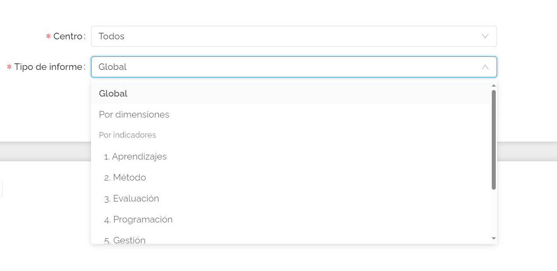This screenshot has width=557, height=271.
Task: Collapse the Tipo de informe chevron
Action: [485, 67]
